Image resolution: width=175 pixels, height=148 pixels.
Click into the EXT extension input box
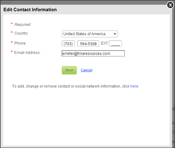[115, 44]
